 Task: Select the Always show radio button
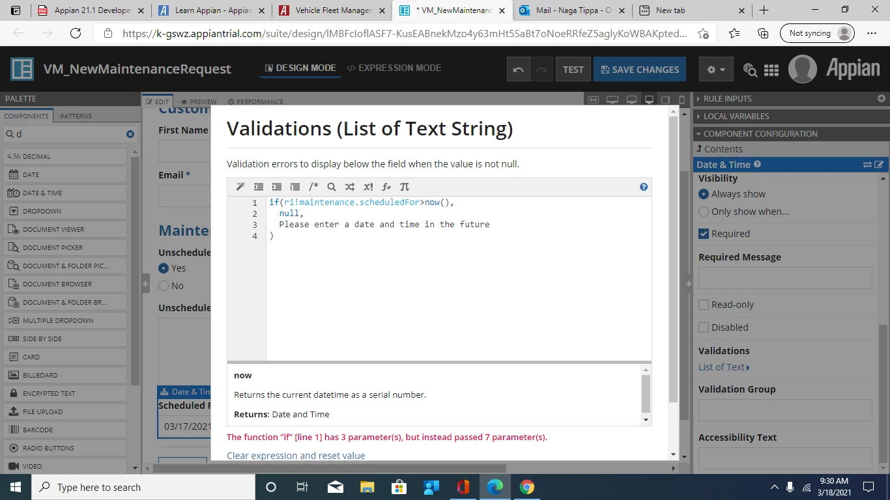click(703, 194)
